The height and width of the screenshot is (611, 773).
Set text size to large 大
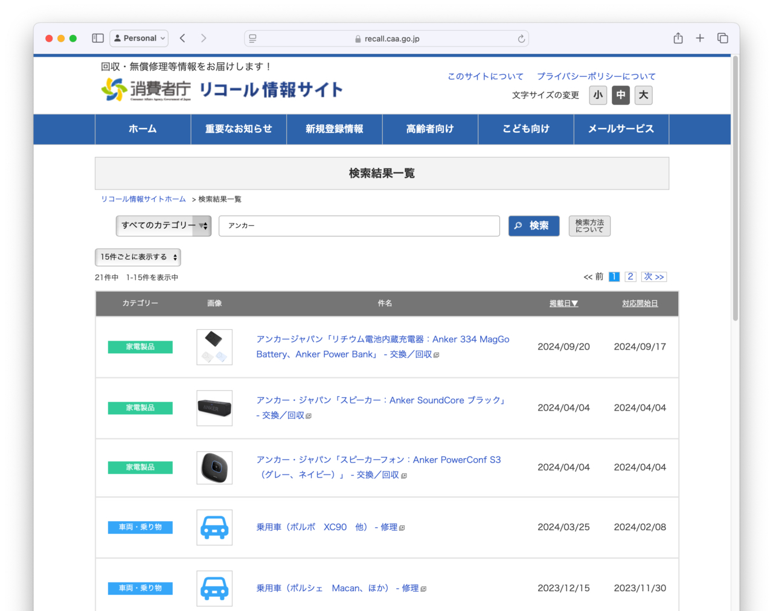click(644, 95)
